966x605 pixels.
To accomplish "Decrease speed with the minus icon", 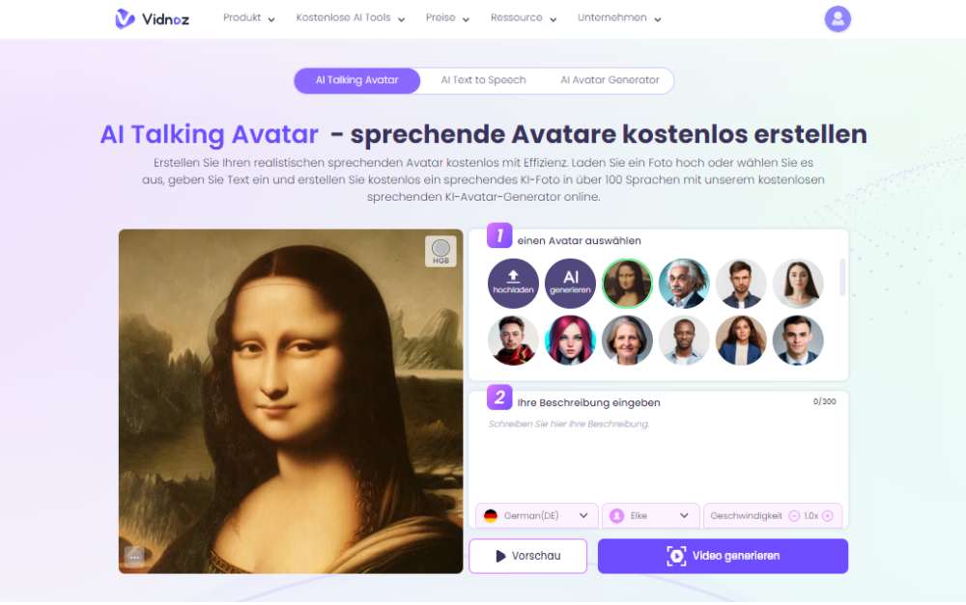I will click(x=794, y=516).
